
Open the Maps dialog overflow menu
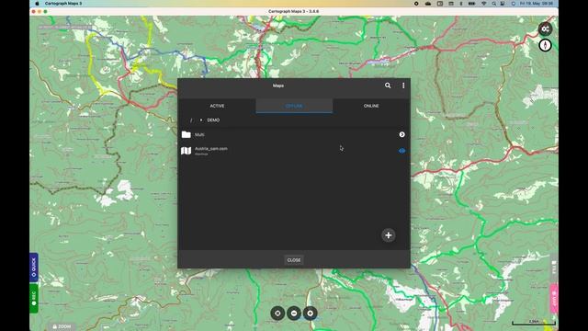click(x=403, y=86)
